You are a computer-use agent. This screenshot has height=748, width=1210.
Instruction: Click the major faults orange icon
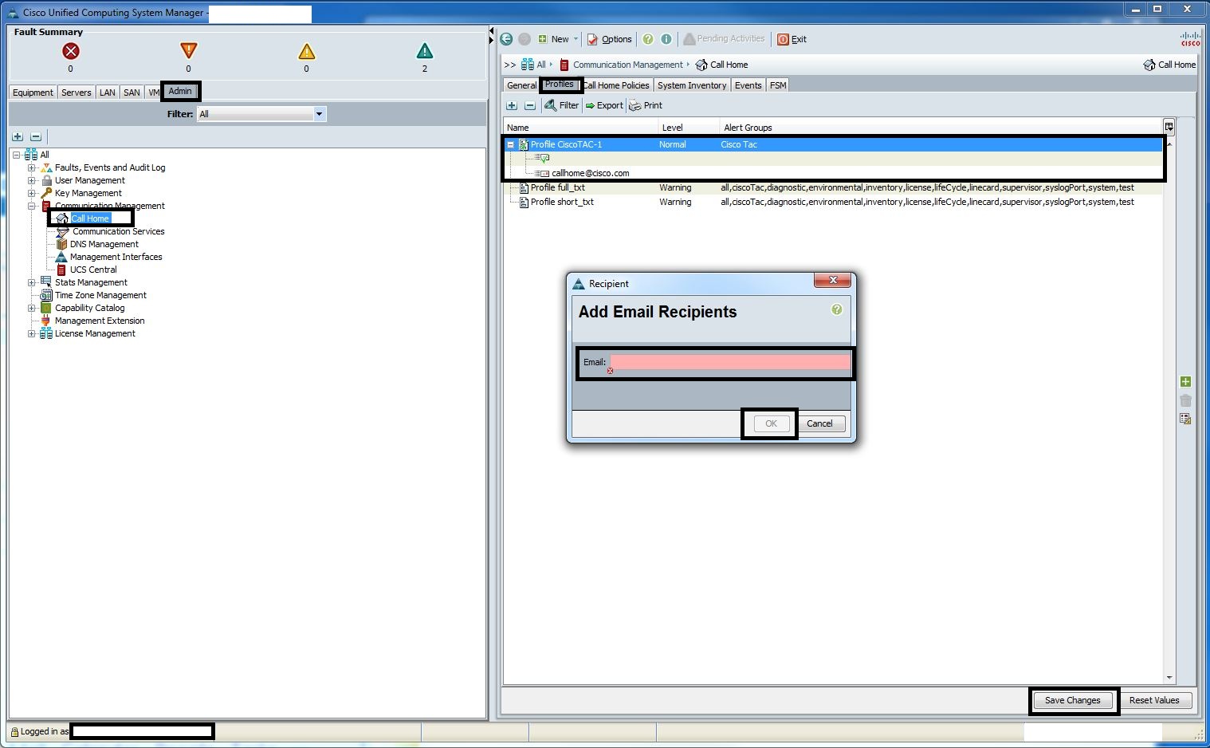click(188, 51)
